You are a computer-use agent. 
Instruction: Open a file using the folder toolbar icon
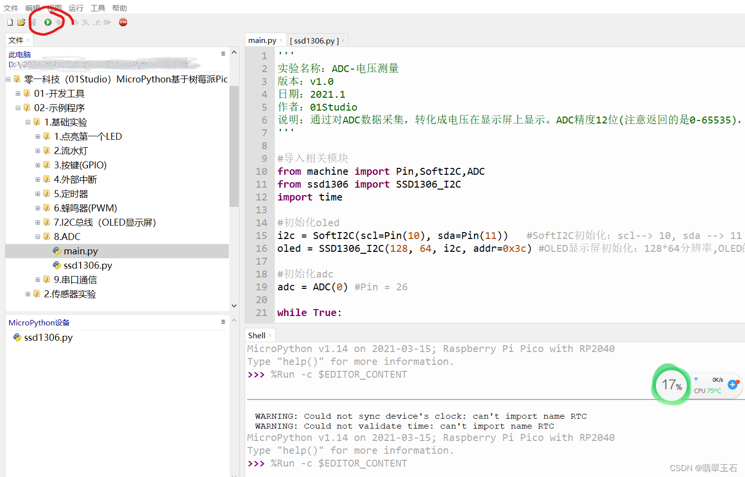click(x=21, y=22)
